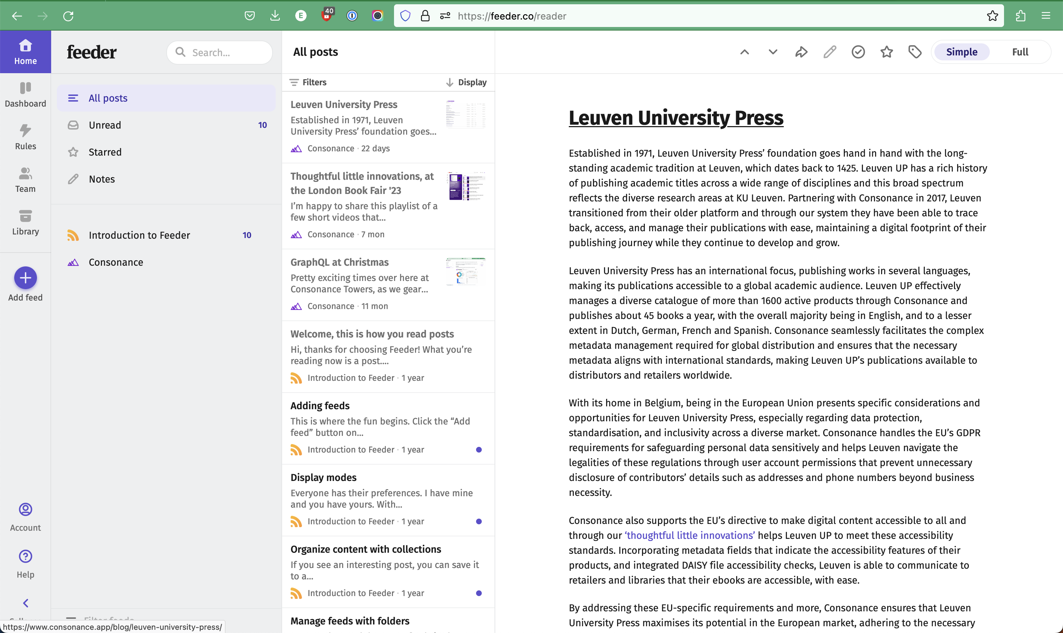
Task: Open the Adding feeds post
Action: [x=388, y=428]
